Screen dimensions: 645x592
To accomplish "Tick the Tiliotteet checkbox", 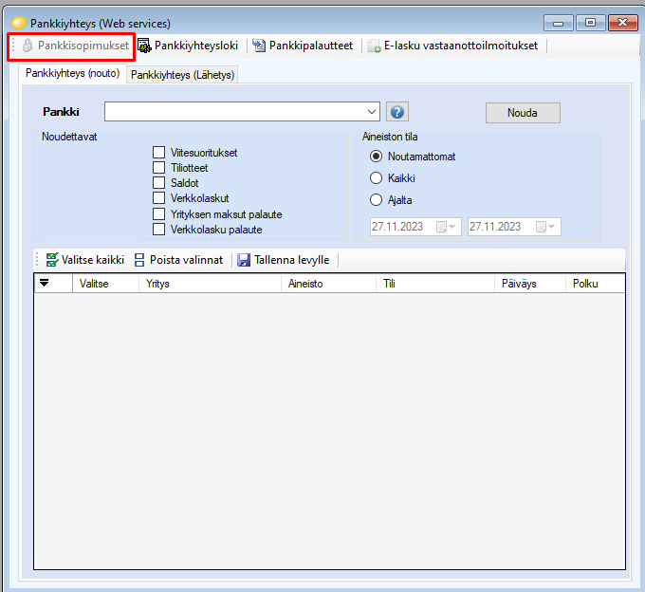I will (x=159, y=168).
